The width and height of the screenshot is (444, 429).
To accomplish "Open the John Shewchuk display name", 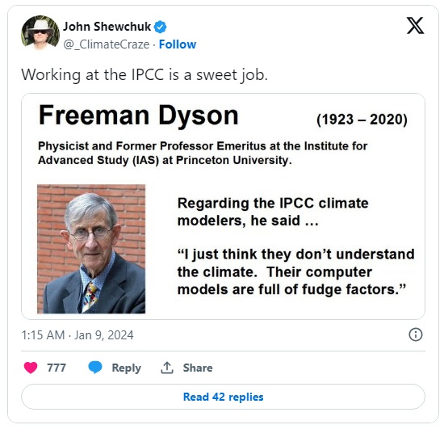I will pos(107,27).
